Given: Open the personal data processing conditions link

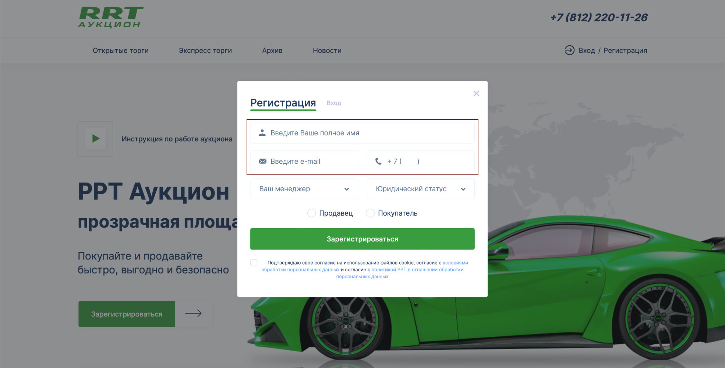Looking at the screenshot, I should pos(364,266).
